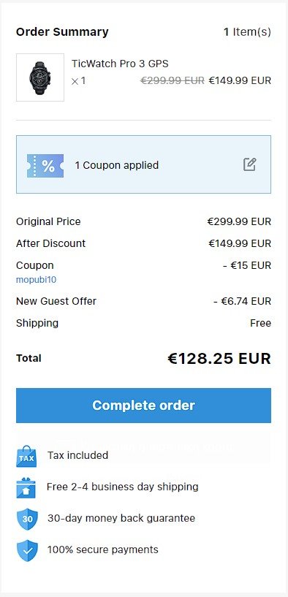Click the Order Summary heading
Image resolution: width=288 pixels, height=597 pixels.
[62, 32]
